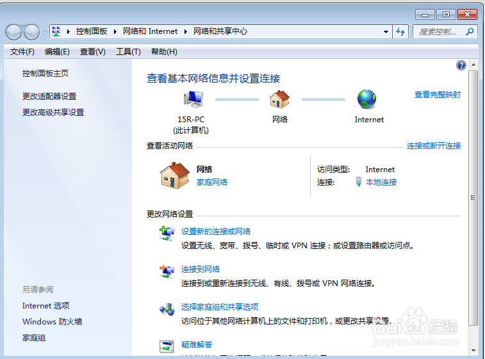Go back with the back arrow button

coord(13,32)
